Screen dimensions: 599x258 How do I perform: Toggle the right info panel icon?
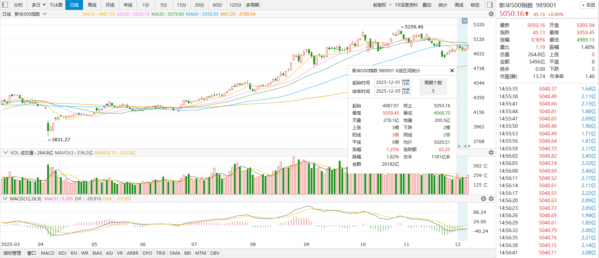[490, 5]
